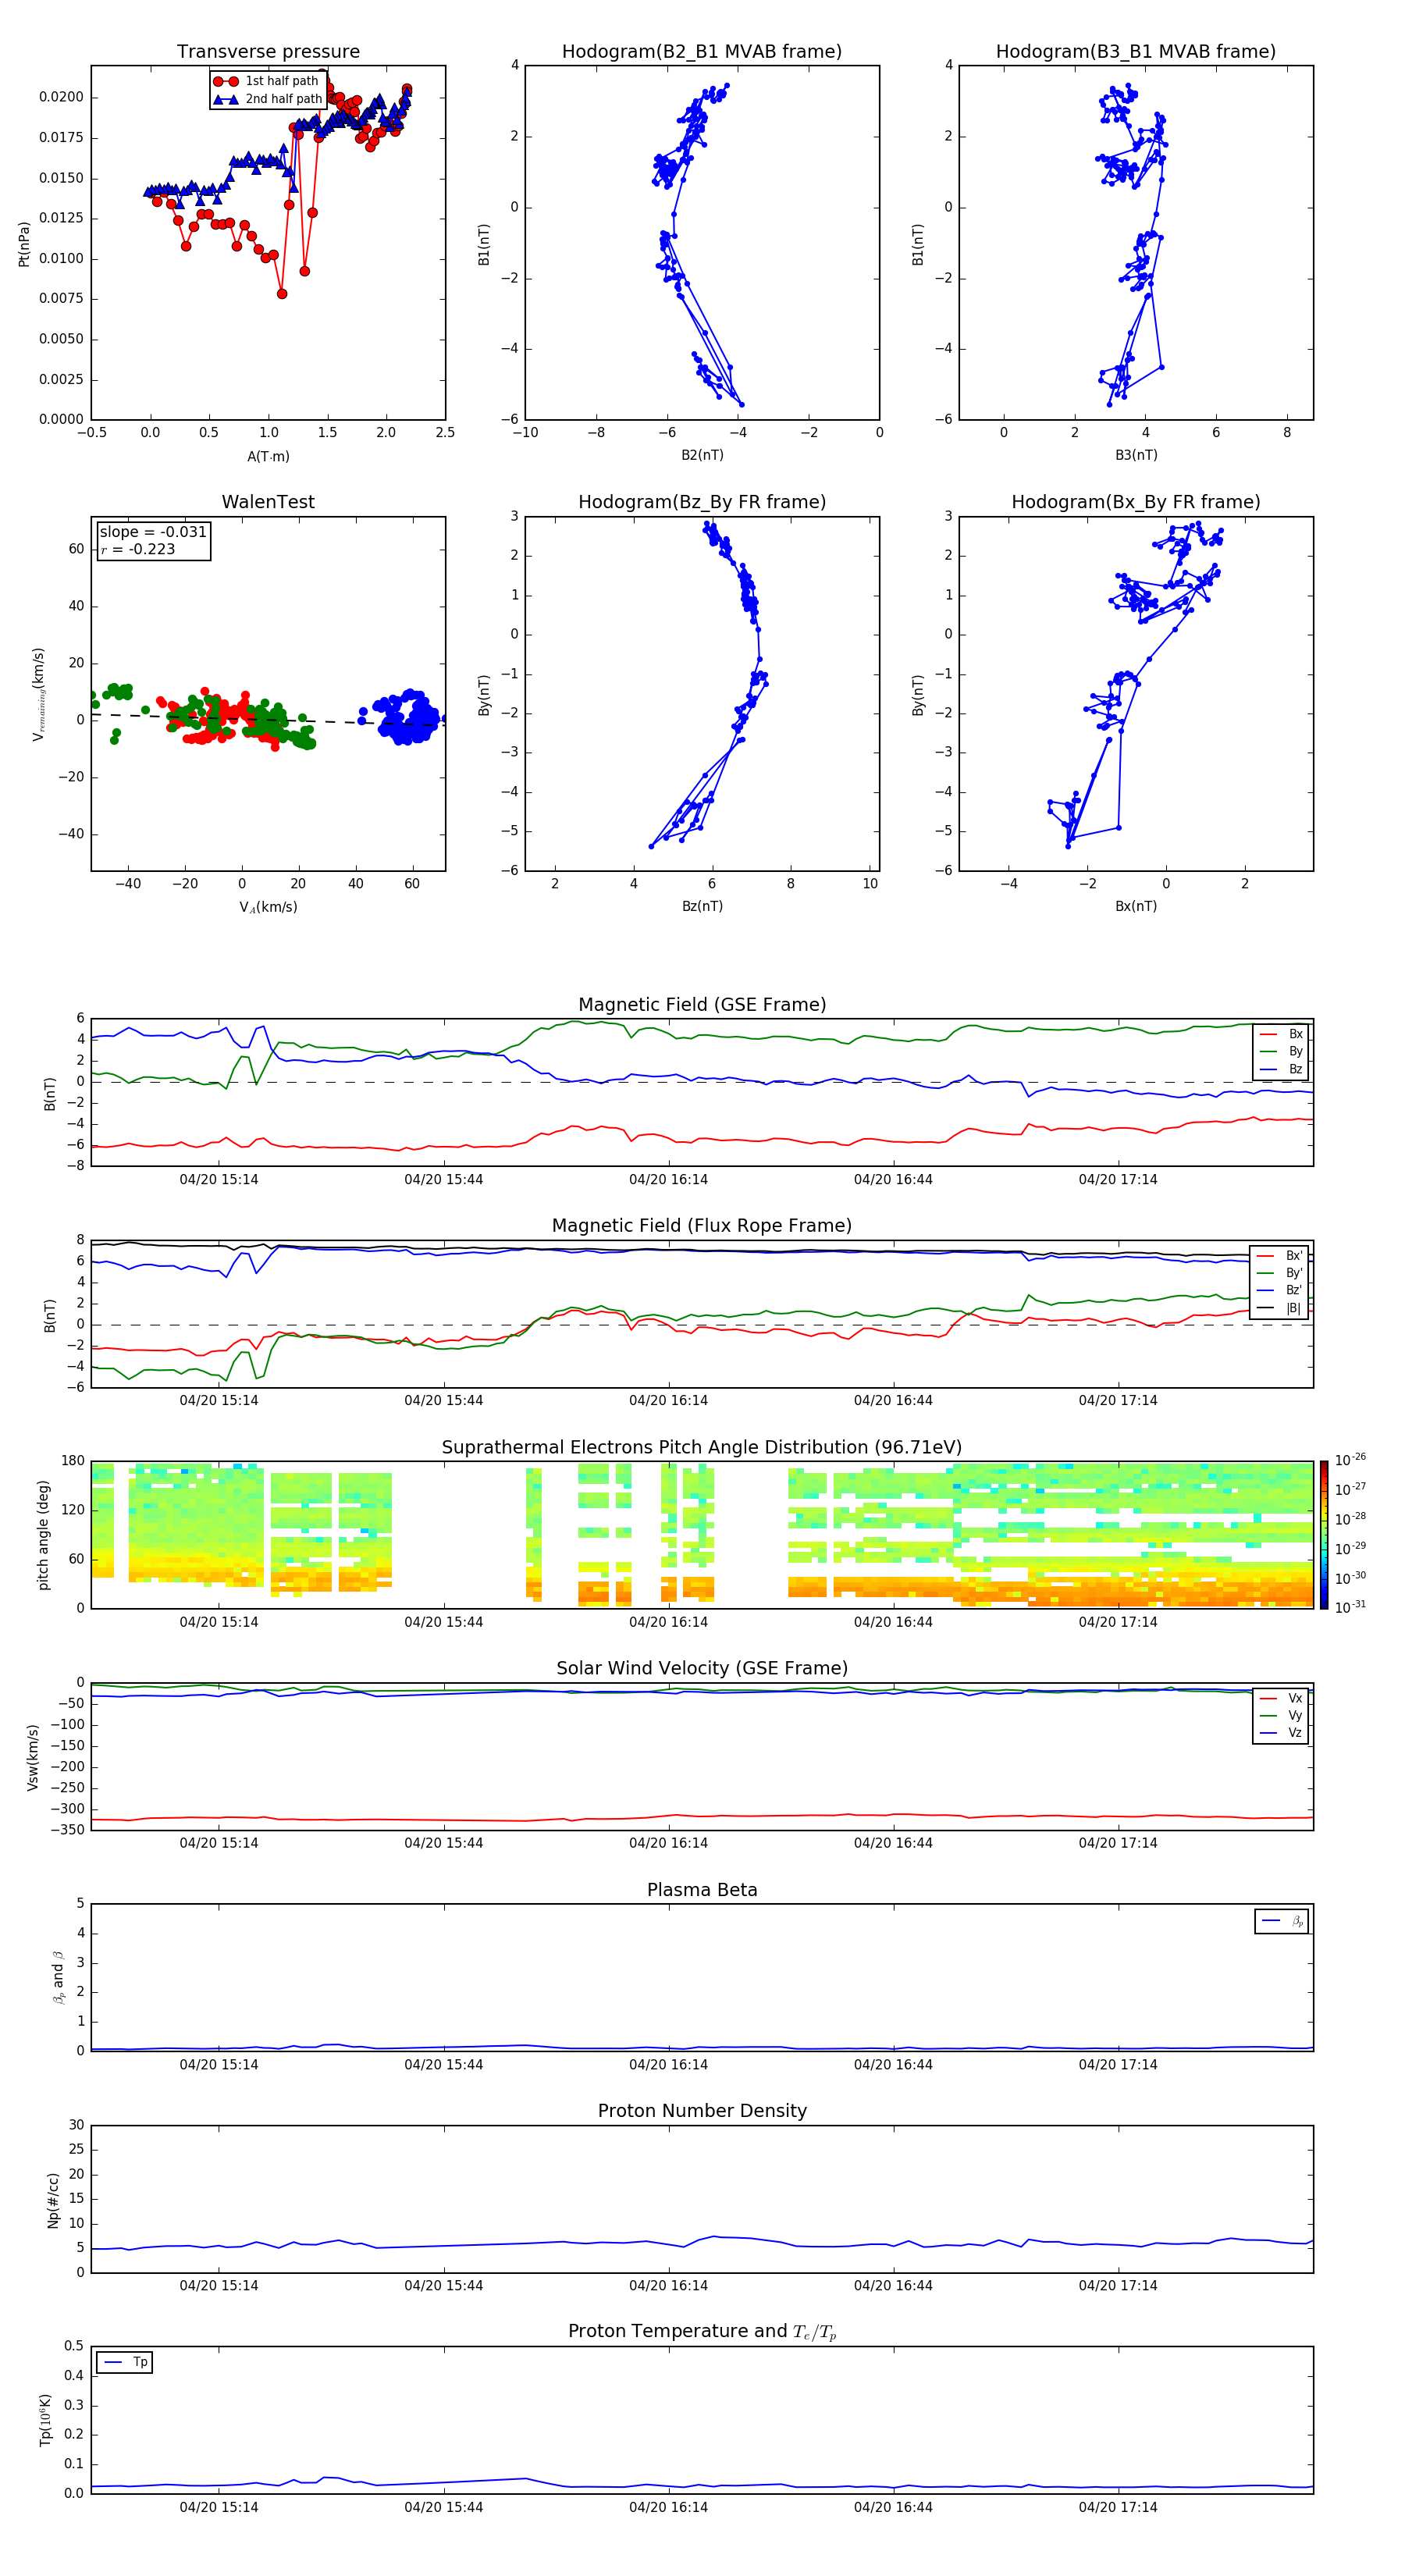Click the "Vsw(km/s)" axis label

tap(33, 1757)
